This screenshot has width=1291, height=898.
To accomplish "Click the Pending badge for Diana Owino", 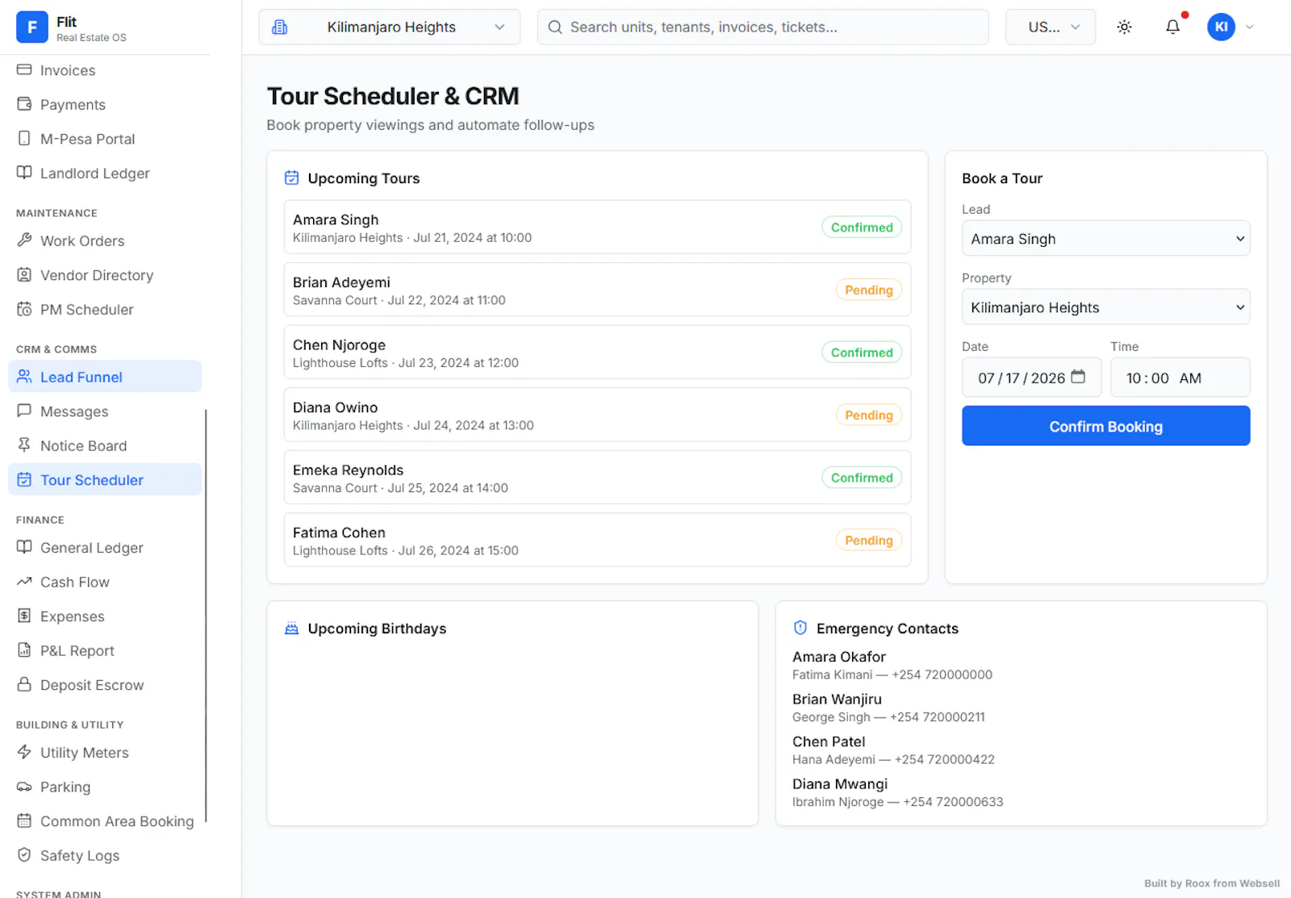I will (868, 415).
